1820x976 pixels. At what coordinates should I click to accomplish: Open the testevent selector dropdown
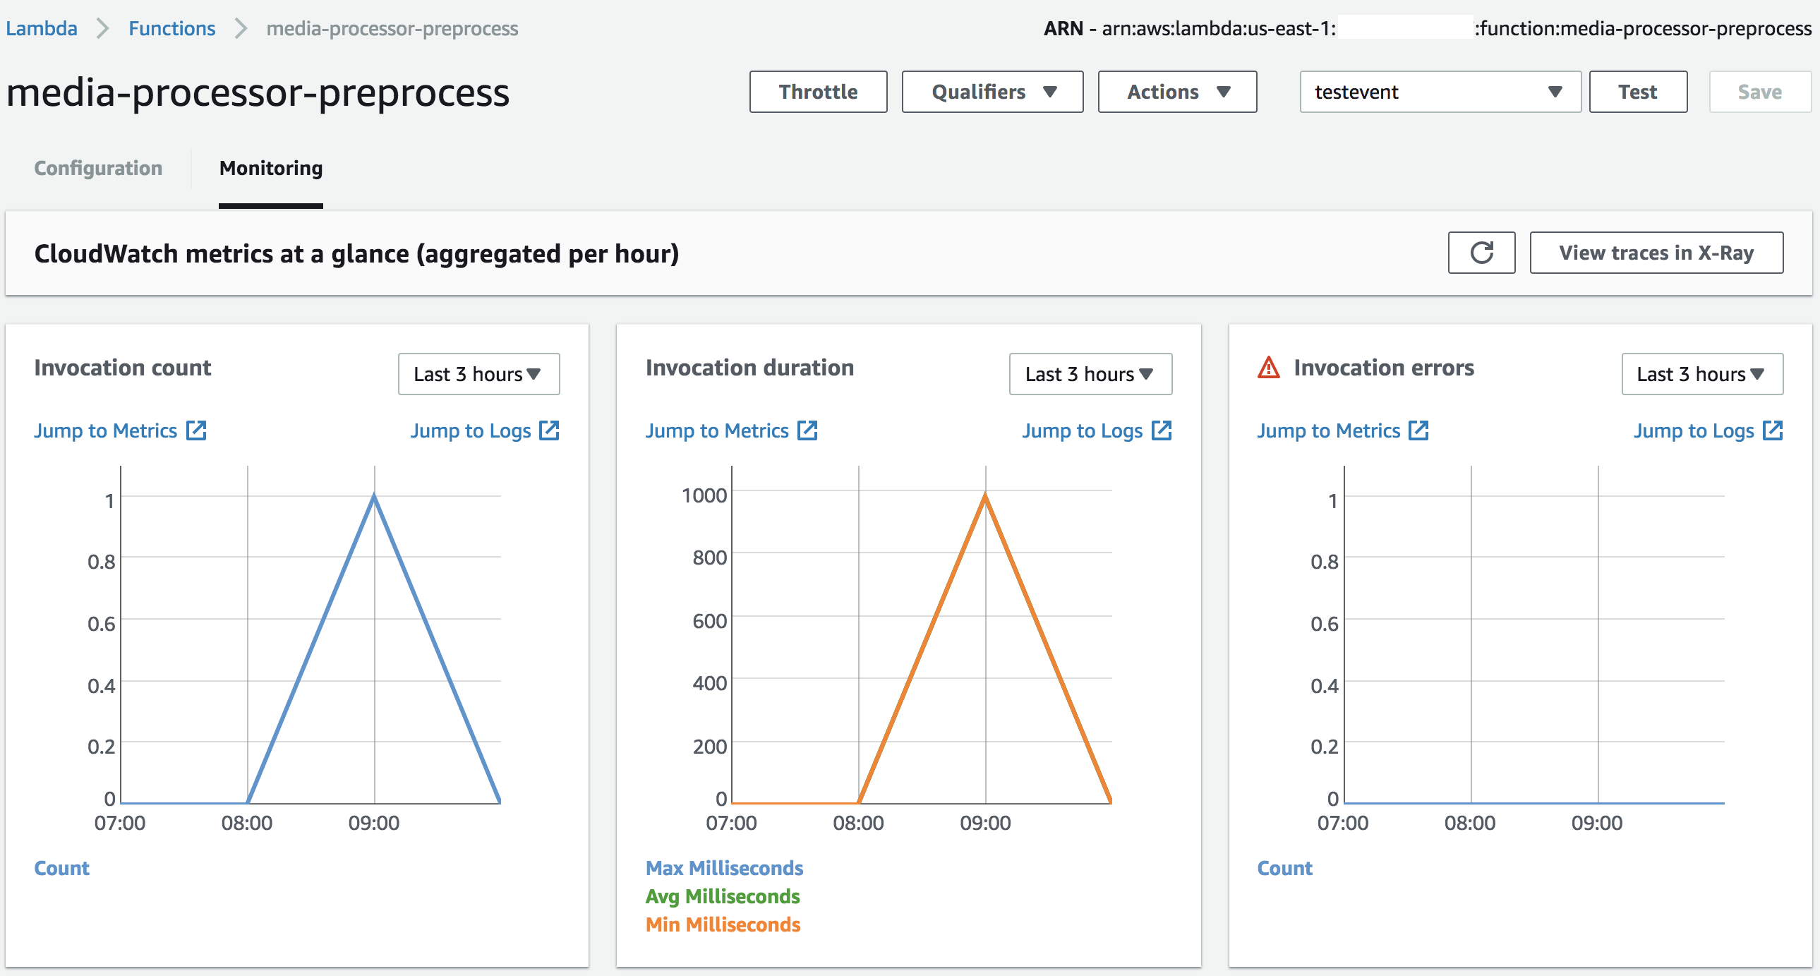1440,92
